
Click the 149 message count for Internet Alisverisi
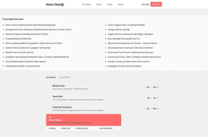(x=154, y=109)
